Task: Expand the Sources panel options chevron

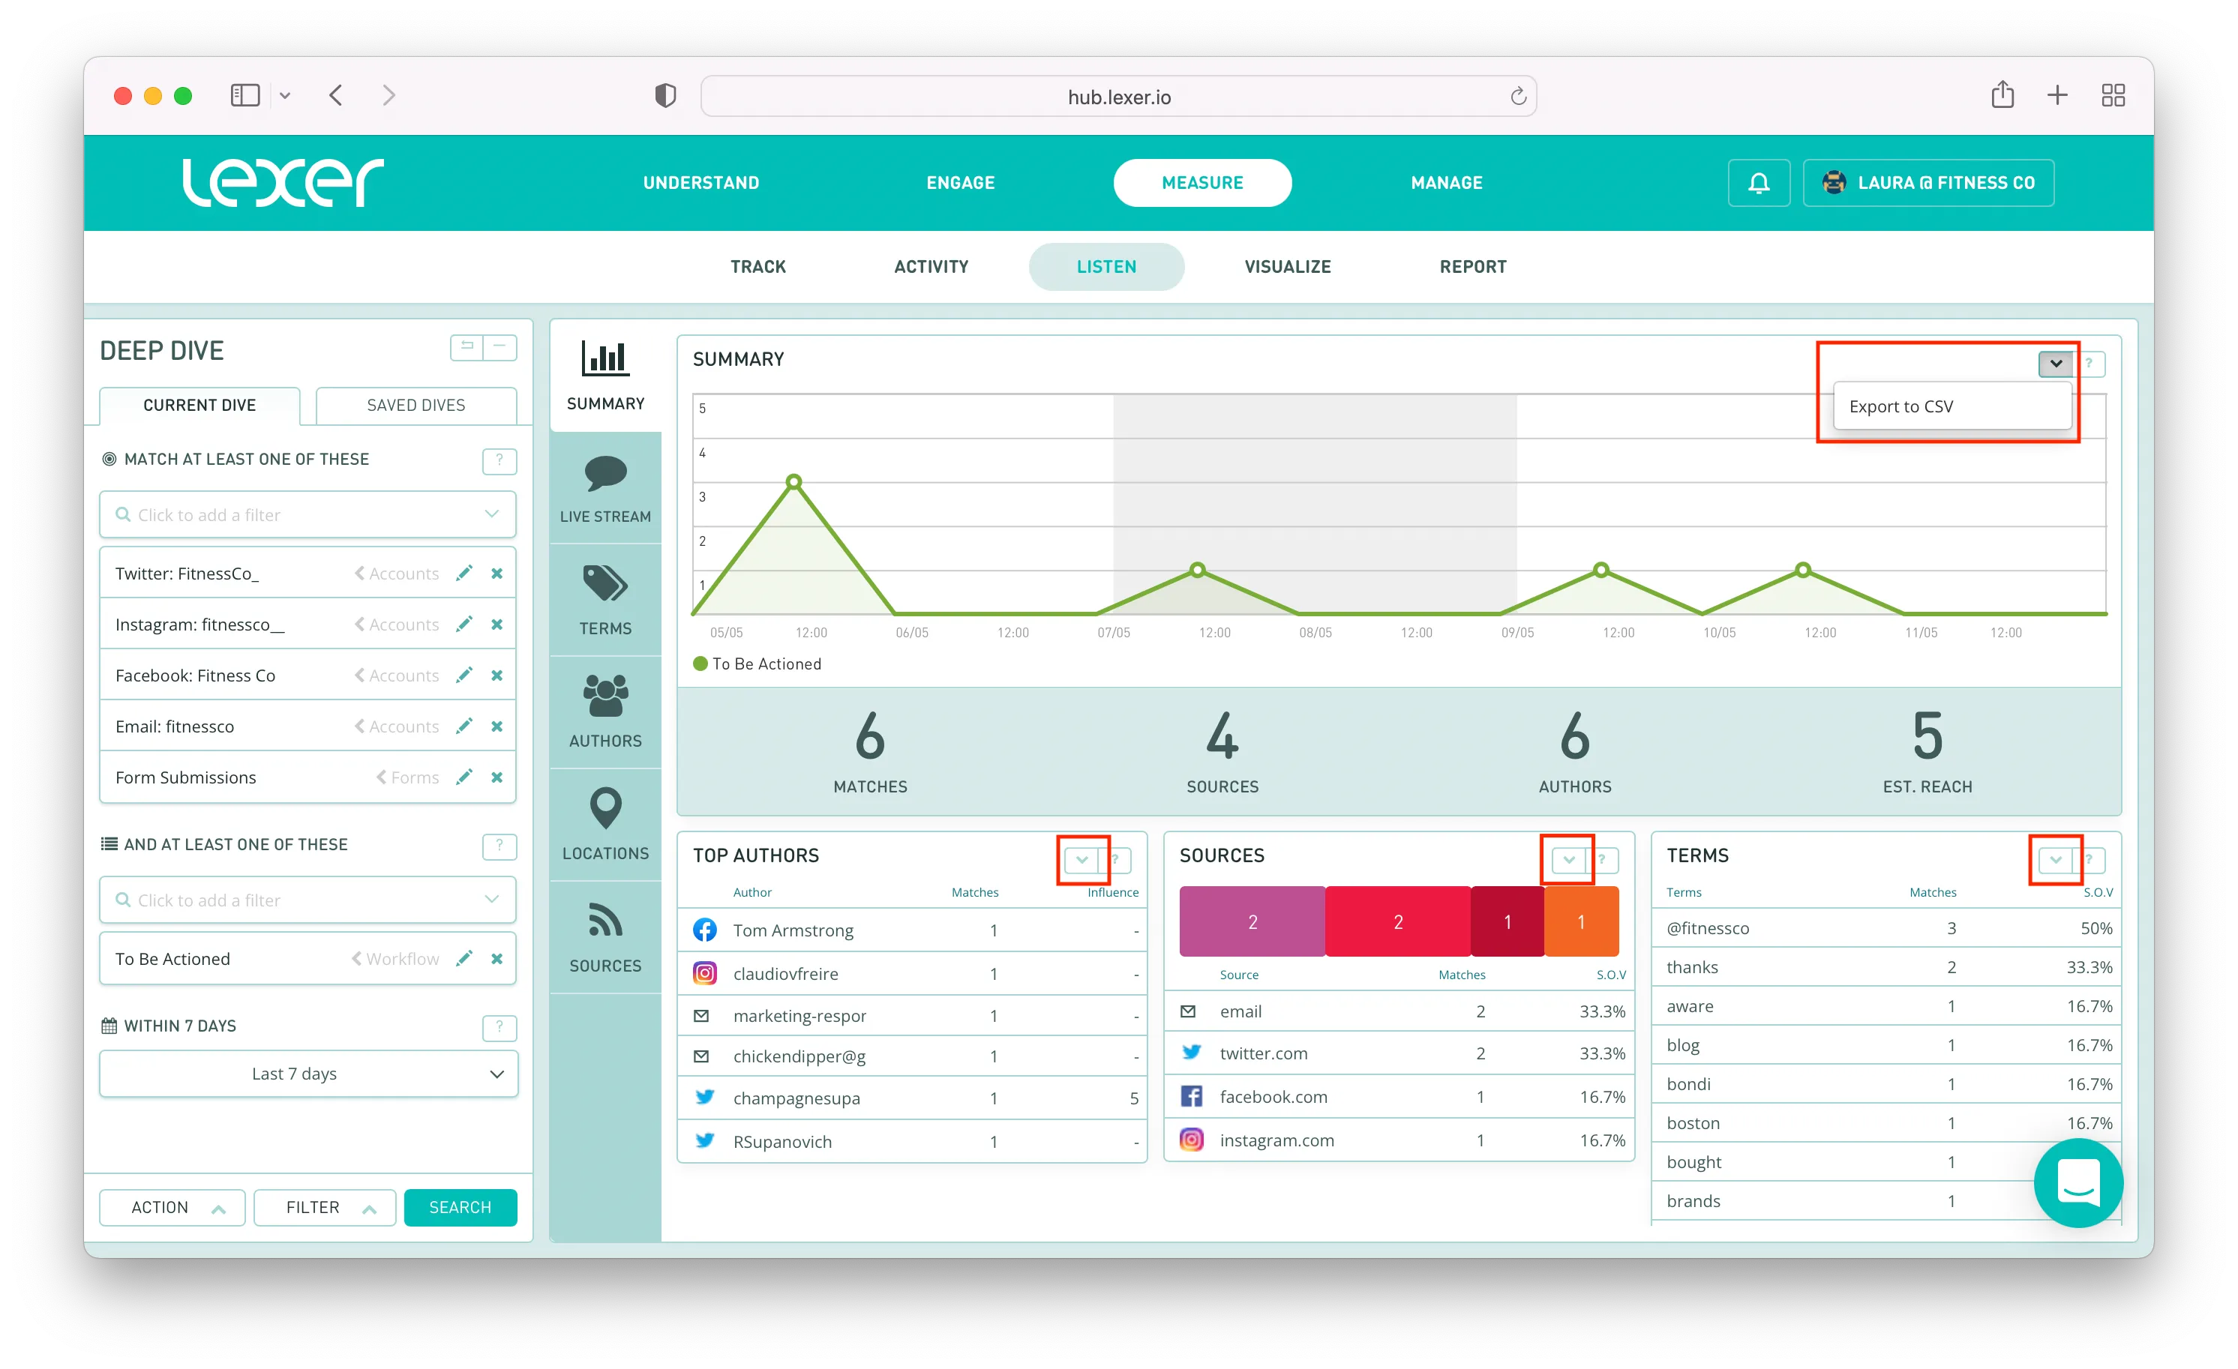Action: [1567, 860]
